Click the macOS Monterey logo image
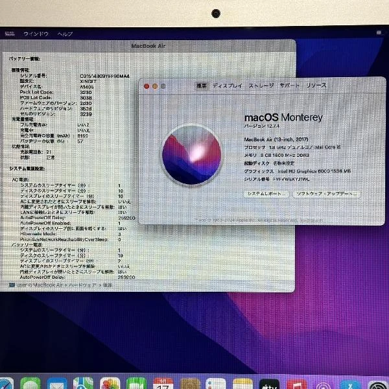Screen dimensions: 389x389 coord(191,155)
